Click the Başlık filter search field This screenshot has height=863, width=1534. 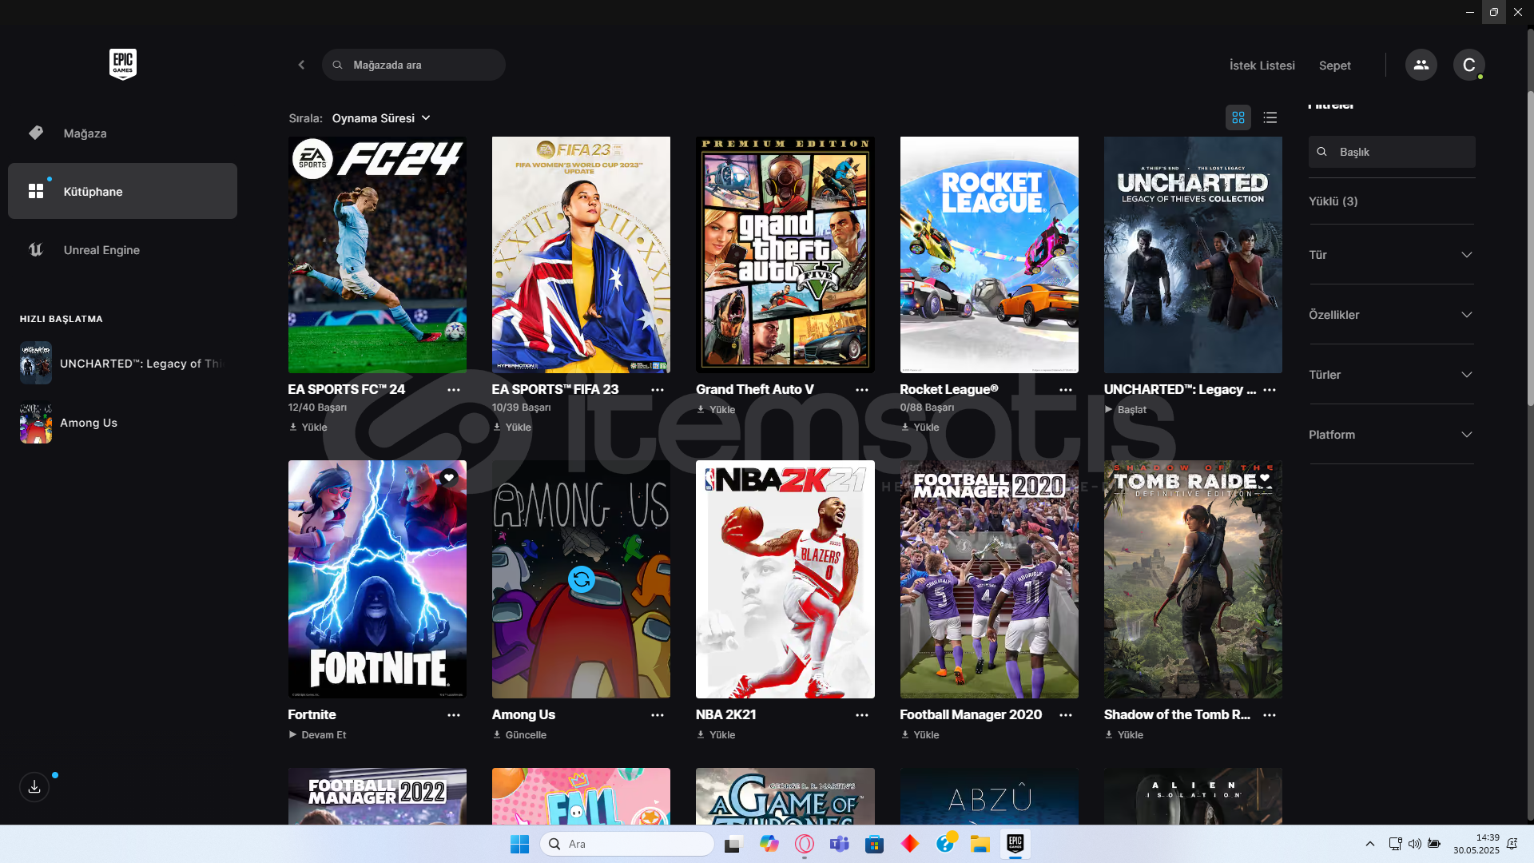pos(1392,152)
